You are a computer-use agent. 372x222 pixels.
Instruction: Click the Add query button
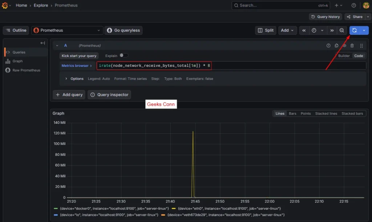(69, 94)
